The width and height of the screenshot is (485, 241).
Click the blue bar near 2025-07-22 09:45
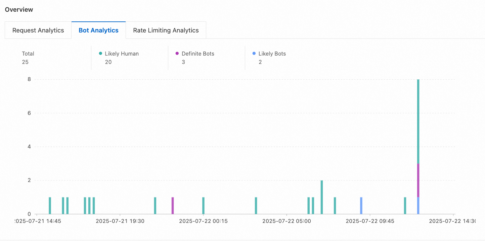361,205
